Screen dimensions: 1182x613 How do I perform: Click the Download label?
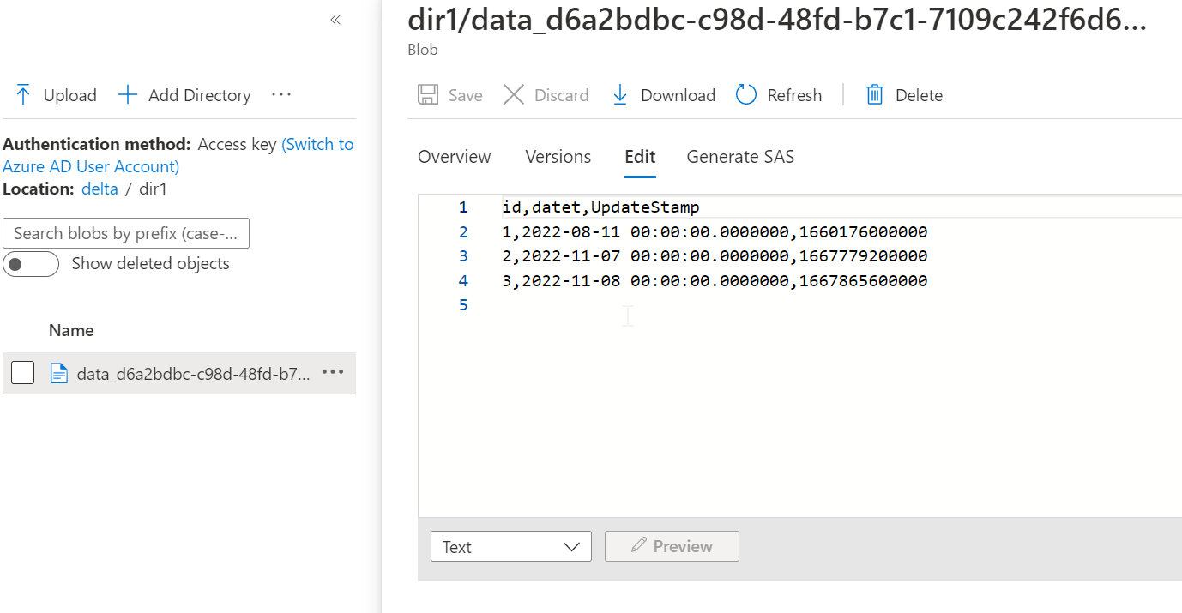tap(678, 95)
